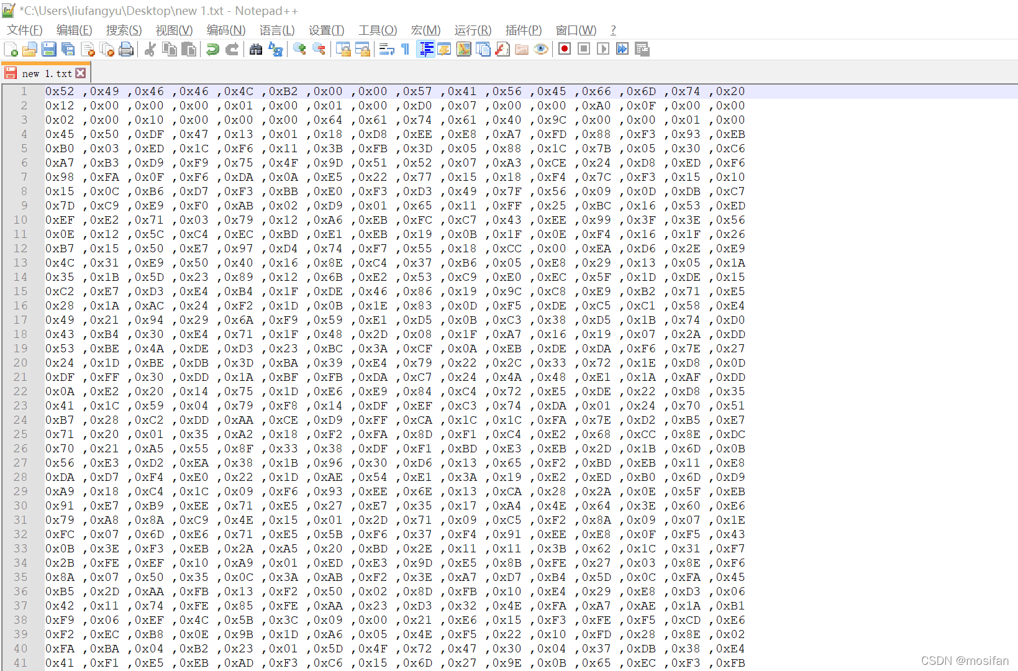1018x671 pixels.
Task: Create a new document with the New icon
Action: (x=11, y=49)
